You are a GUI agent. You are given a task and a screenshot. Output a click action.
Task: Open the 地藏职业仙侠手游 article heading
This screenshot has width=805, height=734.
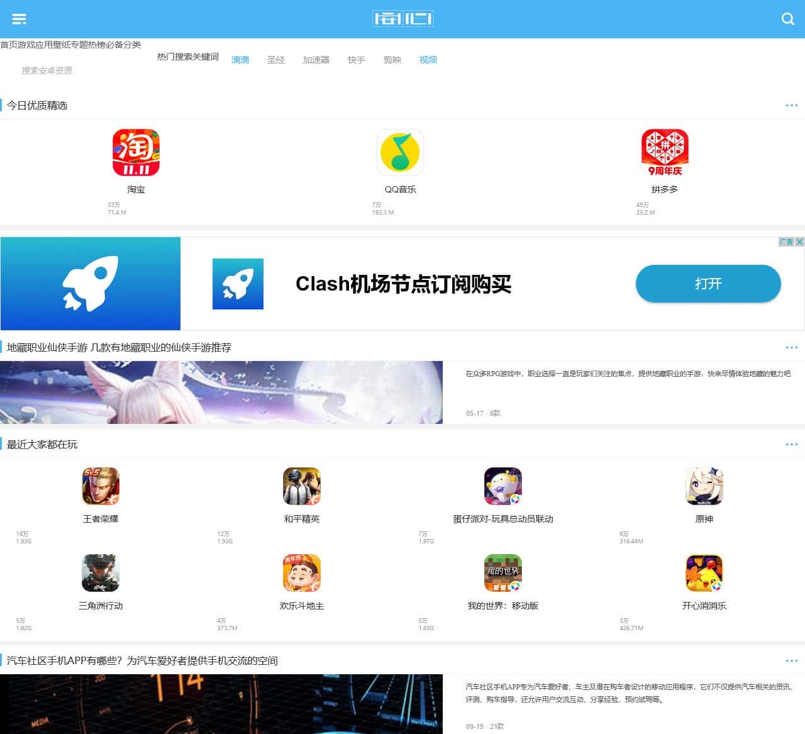(119, 347)
